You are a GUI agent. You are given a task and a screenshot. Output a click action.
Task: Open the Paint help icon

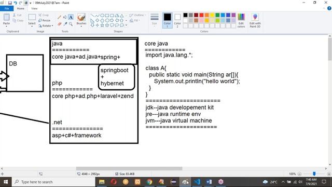[x=329, y=8]
